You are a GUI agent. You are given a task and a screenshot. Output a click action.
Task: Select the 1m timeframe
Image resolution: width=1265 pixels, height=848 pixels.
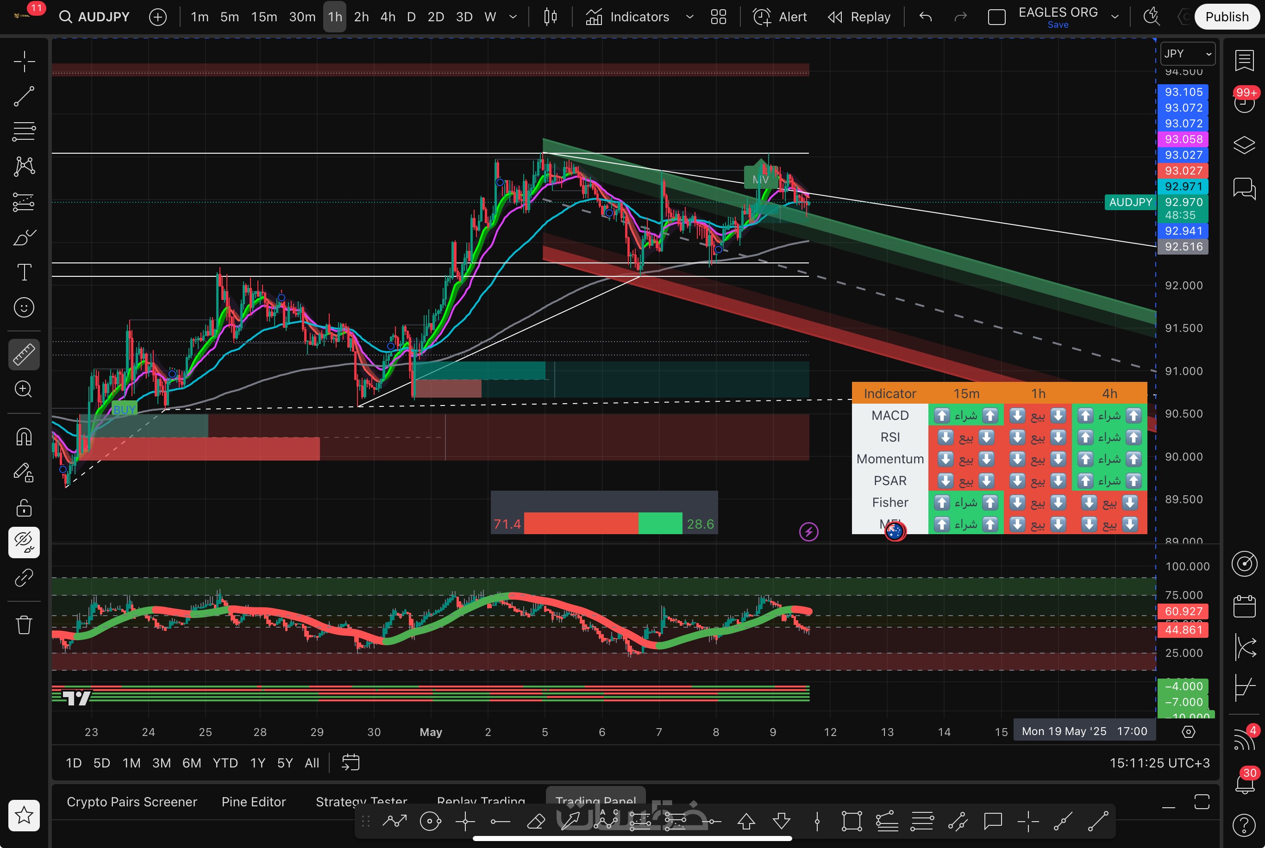click(x=200, y=17)
